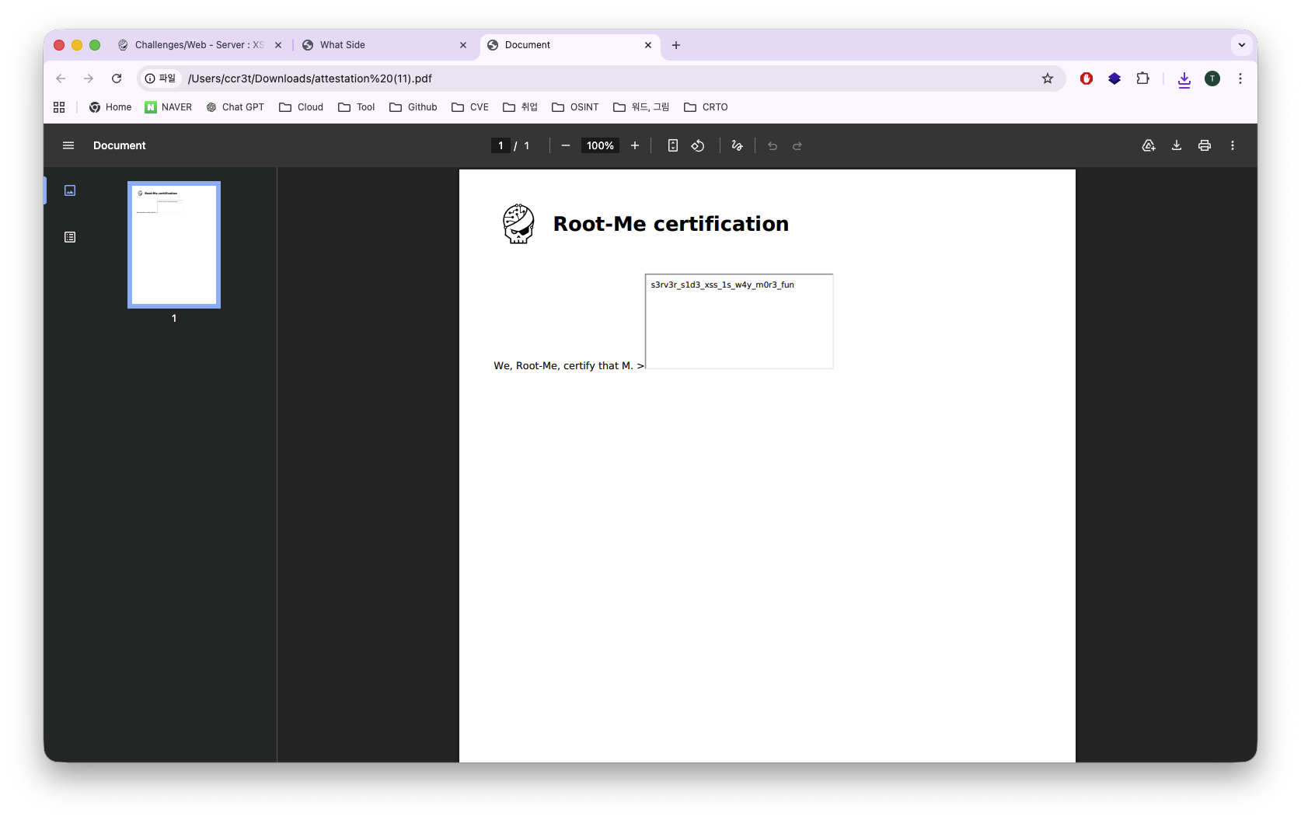The height and width of the screenshot is (820, 1301).
Task: Click the fit to page icon
Action: click(673, 145)
